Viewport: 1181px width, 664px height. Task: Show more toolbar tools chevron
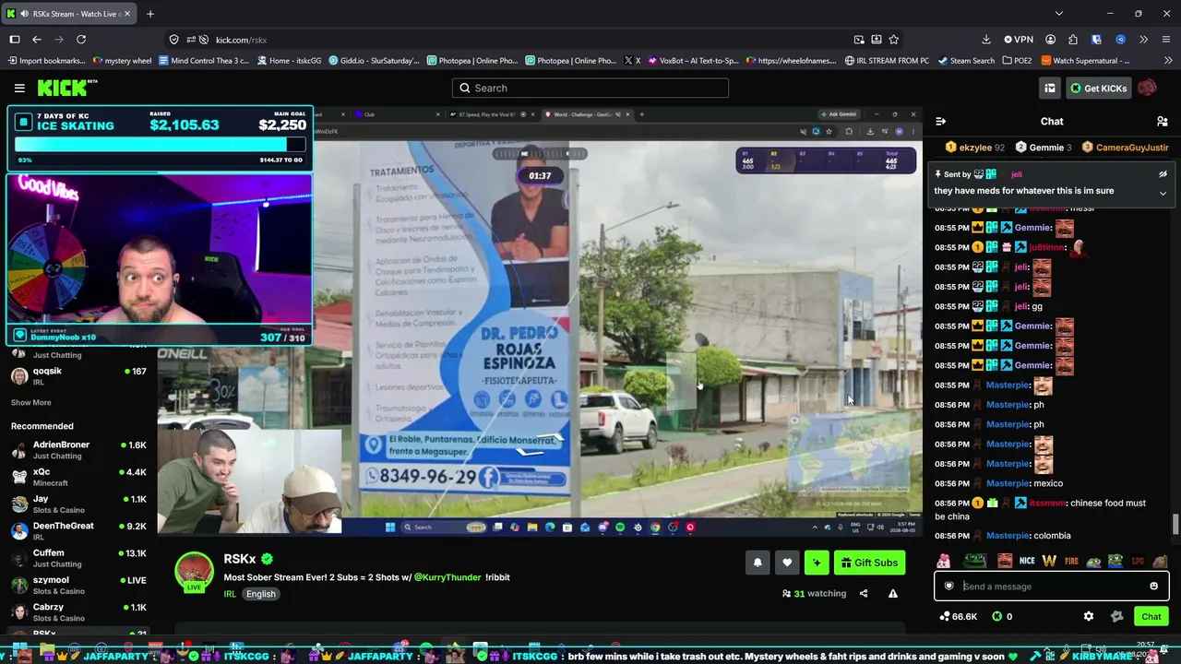(x=1143, y=40)
